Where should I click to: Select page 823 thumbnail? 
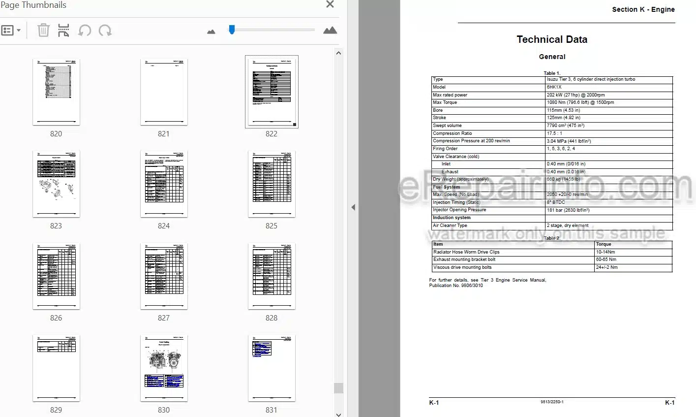point(56,184)
